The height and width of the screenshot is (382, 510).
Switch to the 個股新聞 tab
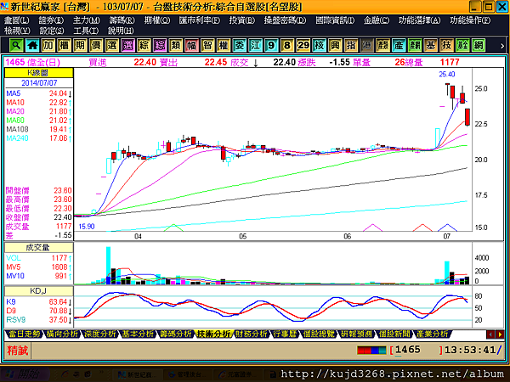[394, 334]
